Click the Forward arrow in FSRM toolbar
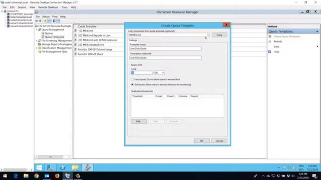Viewport: 321px width, 180px height. pyautogui.click(x=40, y=21)
